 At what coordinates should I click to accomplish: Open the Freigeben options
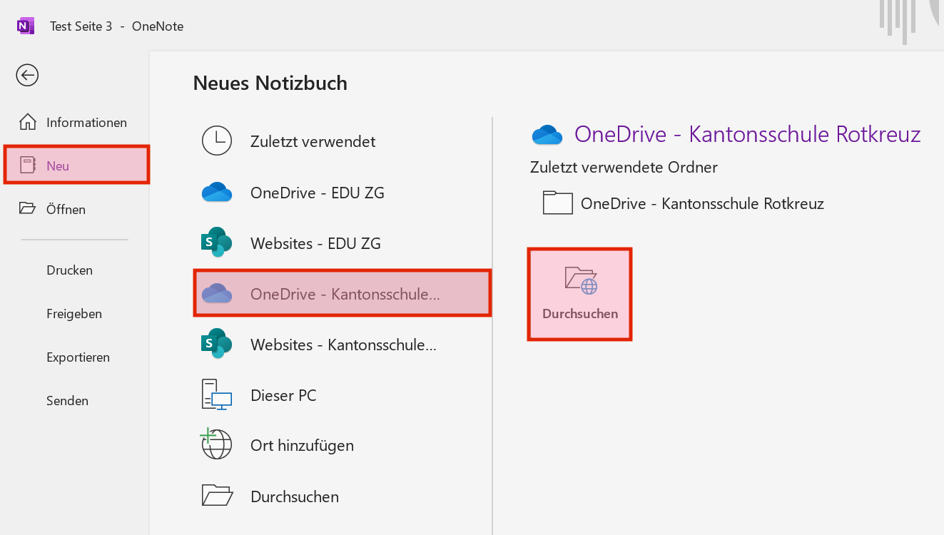74,314
